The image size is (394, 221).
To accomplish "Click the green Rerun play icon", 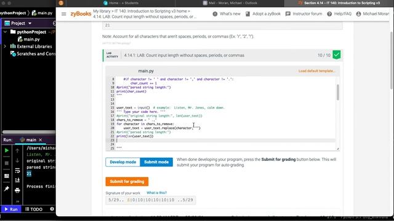I will click(7, 150).
